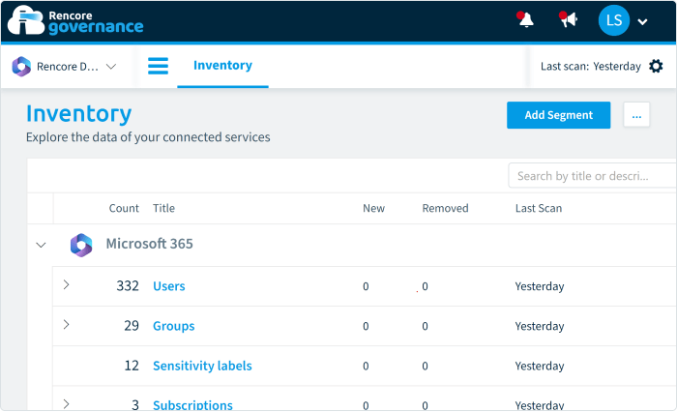The width and height of the screenshot is (677, 412).
Task: Open scan settings gear icon
Action: click(x=656, y=66)
